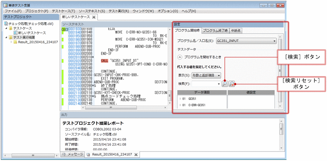Click the line number 0002060 in the gutter
Screen dimensions: 327x161
pyautogui.click(x=75, y=75)
